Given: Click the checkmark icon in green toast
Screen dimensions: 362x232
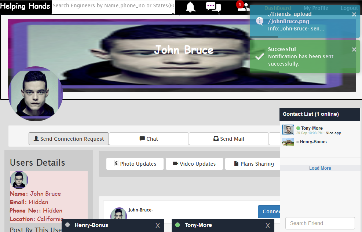Looking at the screenshot, I should [x=260, y=56].
